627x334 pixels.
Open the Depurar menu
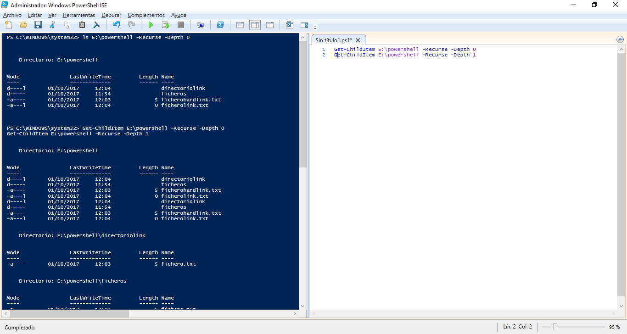(112, 15)
